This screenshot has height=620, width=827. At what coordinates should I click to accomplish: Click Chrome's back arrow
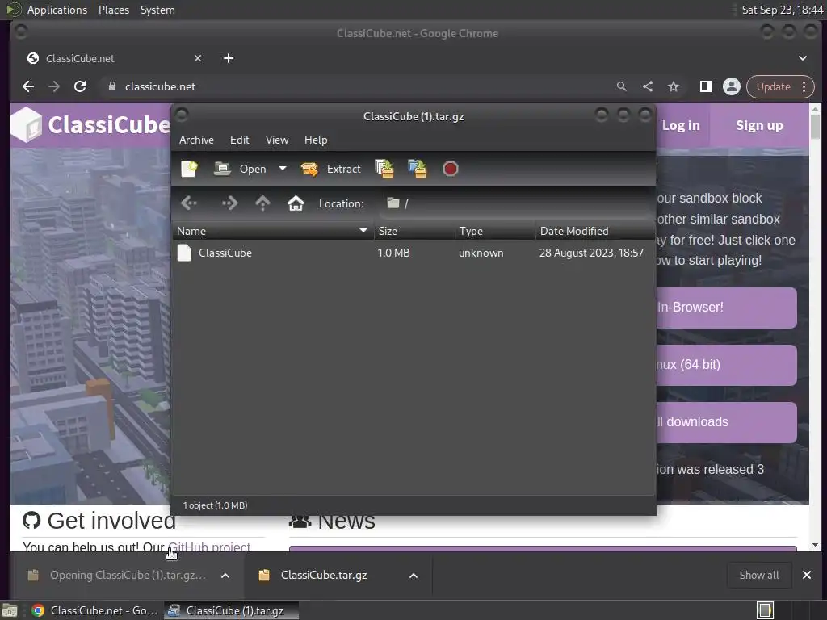[28, 86]
